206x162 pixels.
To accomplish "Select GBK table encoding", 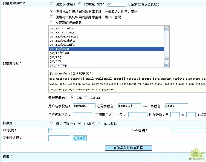I will coord(73,97).
